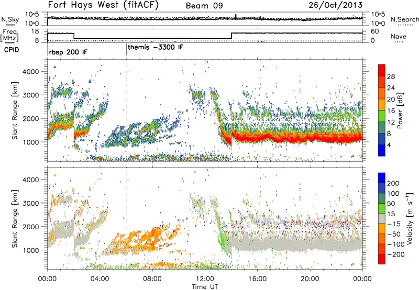Click the date '26/Oct/2013'

tap(336, 5)
